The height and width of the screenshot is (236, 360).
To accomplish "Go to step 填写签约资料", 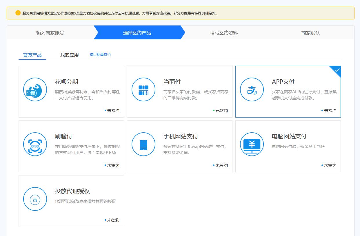I will (224, 33).
